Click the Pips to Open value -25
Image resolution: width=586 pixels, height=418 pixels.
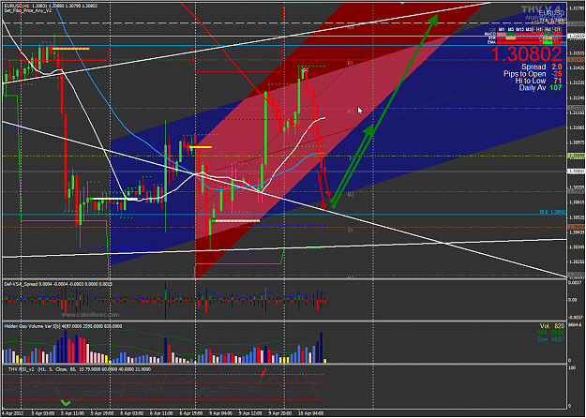point(556,74)
